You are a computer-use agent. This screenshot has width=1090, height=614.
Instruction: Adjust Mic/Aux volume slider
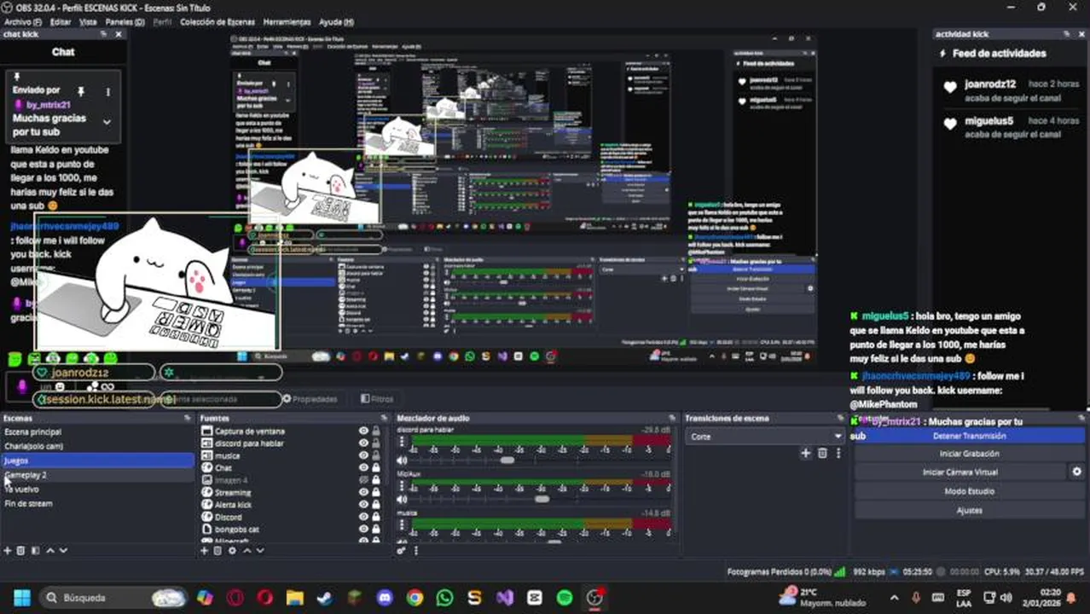[x=542, y=499]
